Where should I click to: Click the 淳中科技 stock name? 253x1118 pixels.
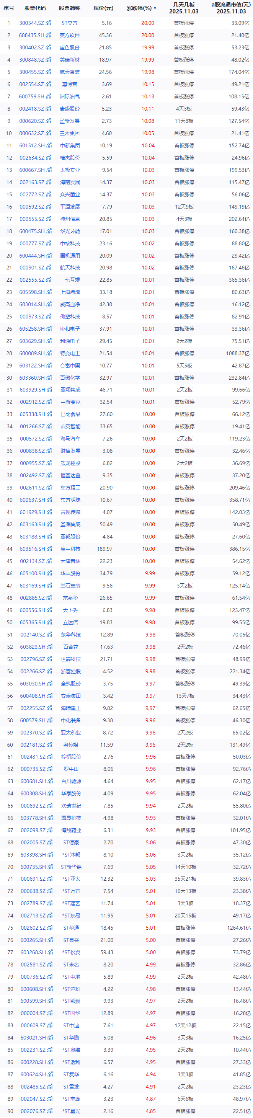tap(70, 548)
